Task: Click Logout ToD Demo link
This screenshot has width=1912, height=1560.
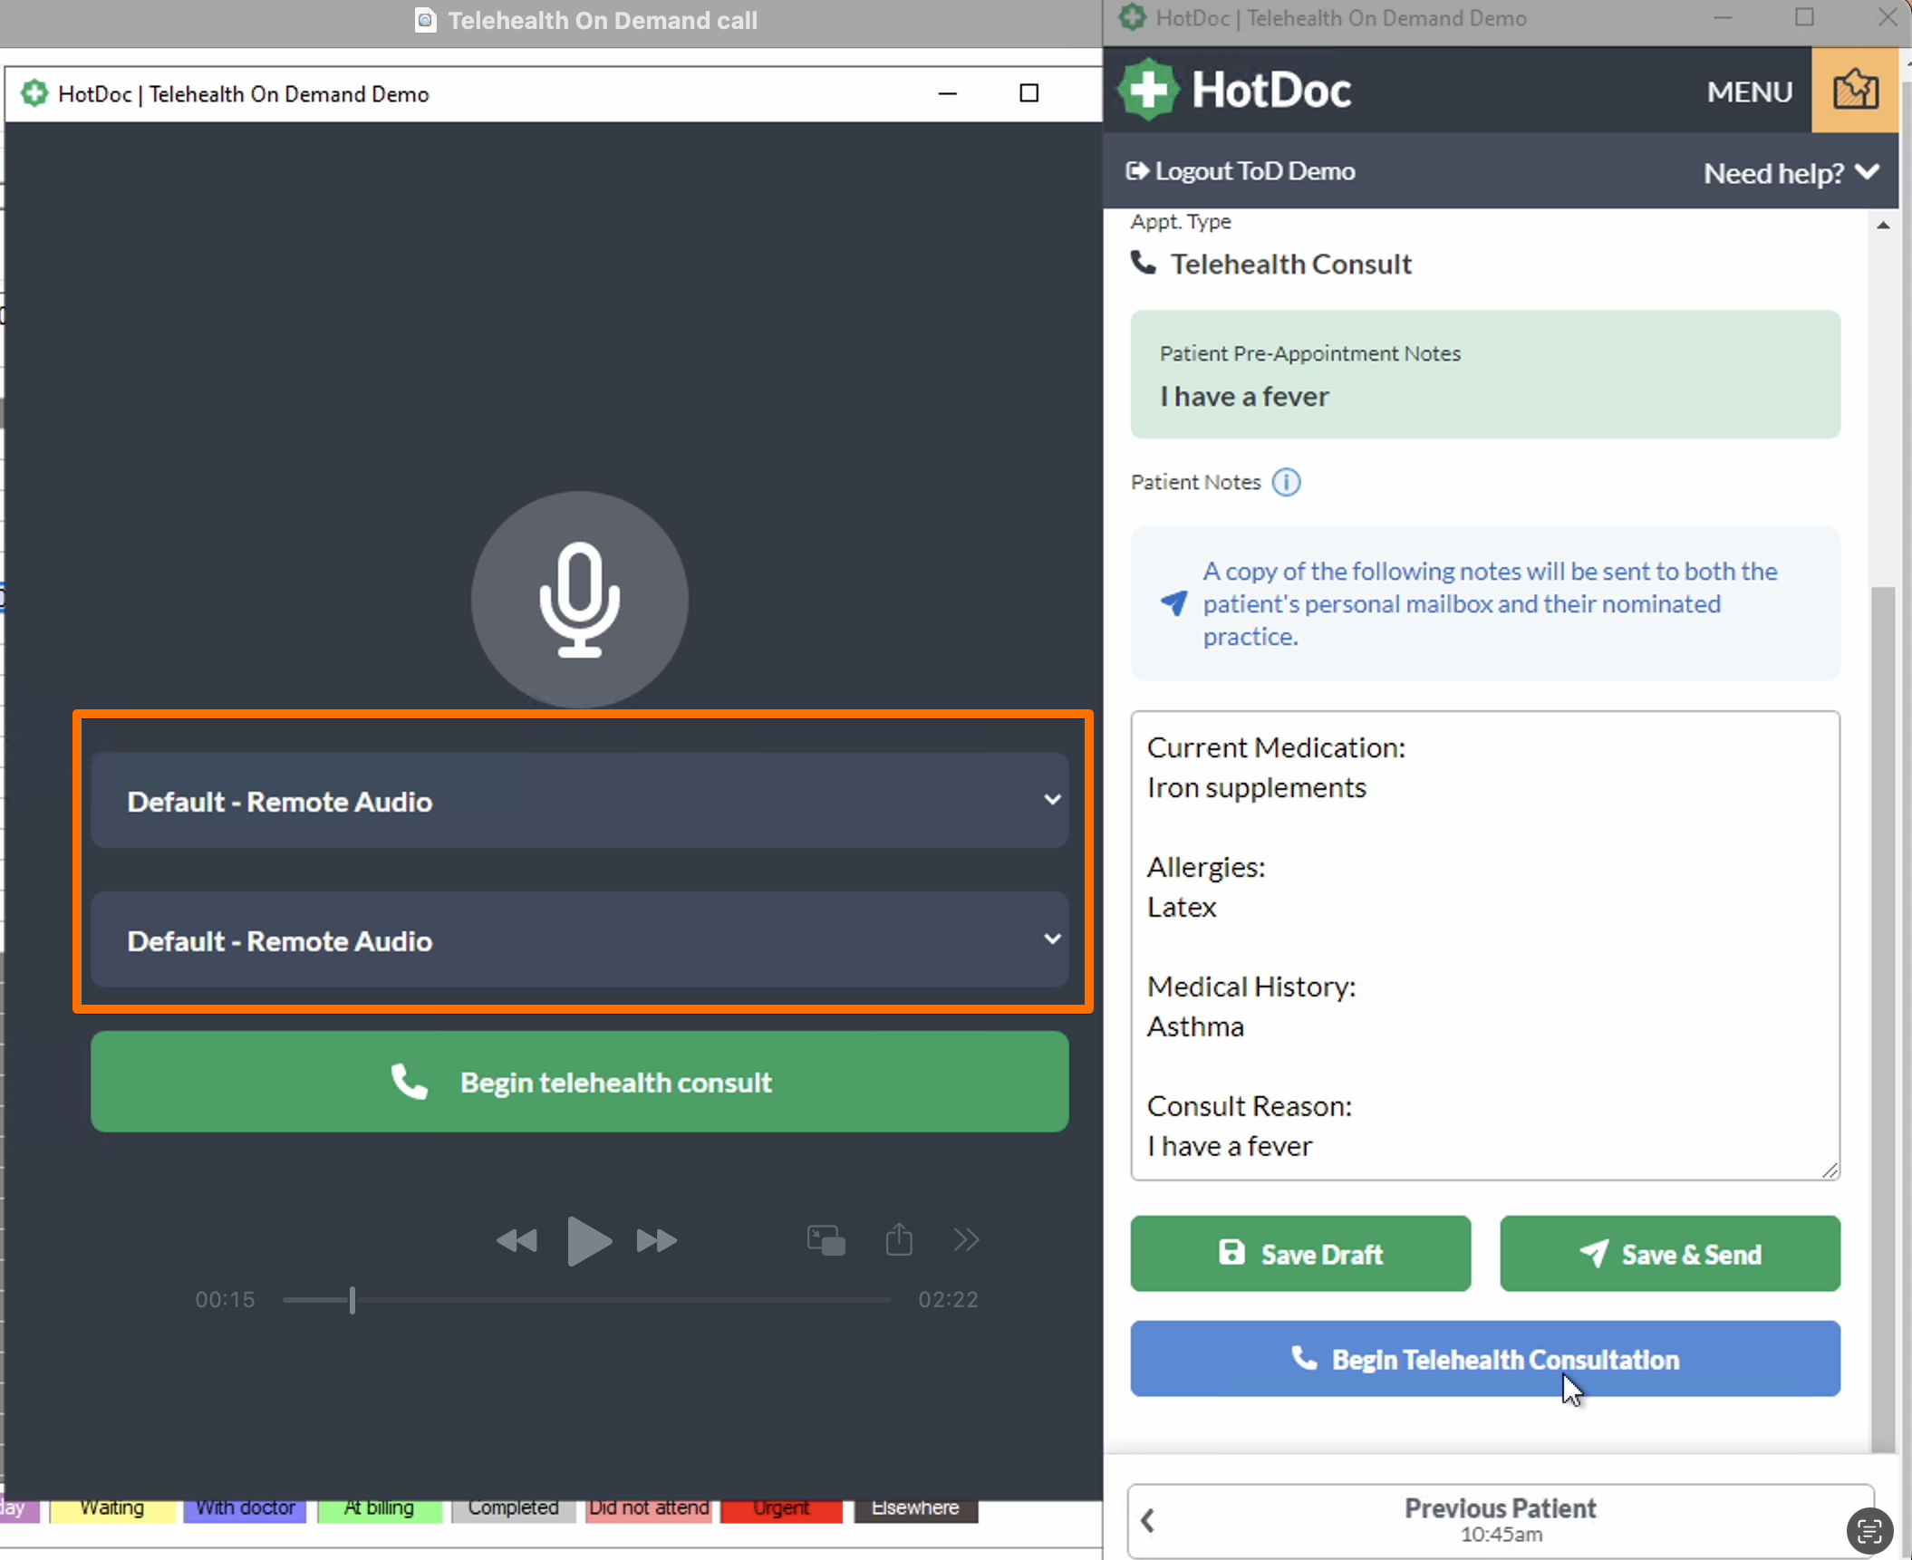Action: coord(1241,171)
